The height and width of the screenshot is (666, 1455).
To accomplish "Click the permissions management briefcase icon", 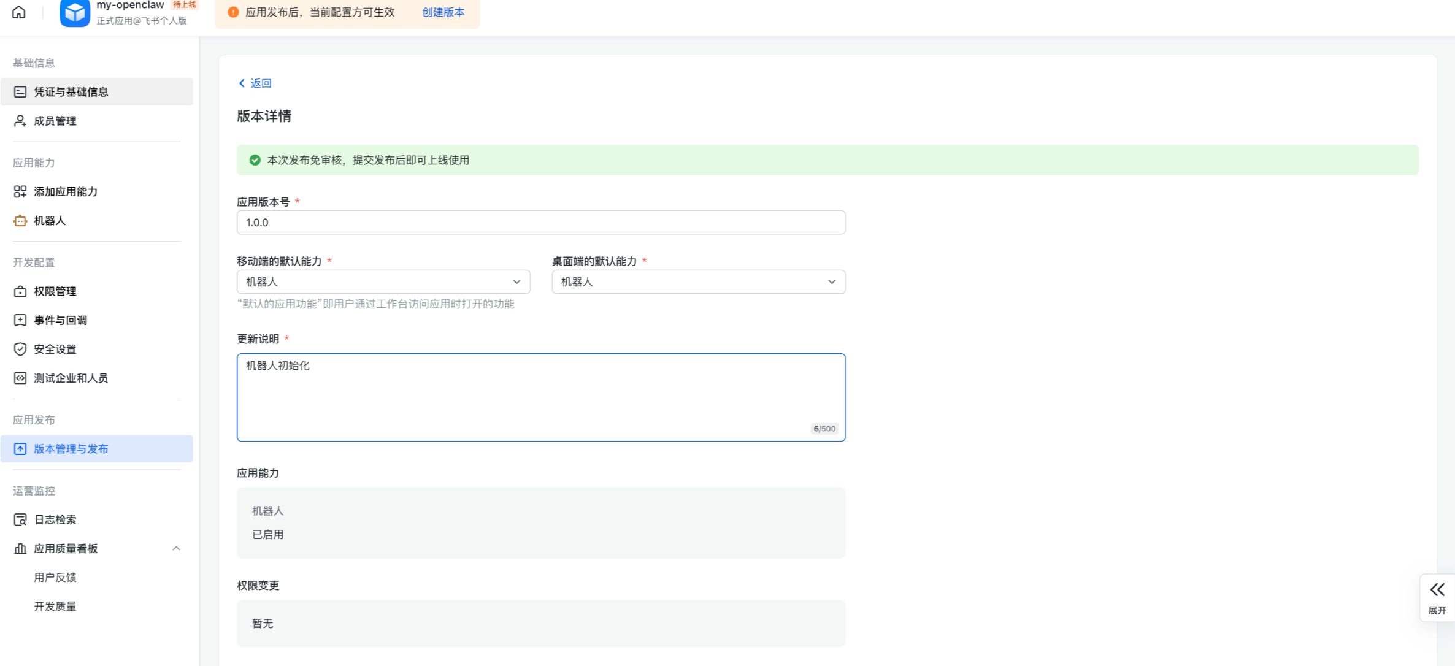I will 20,291.
